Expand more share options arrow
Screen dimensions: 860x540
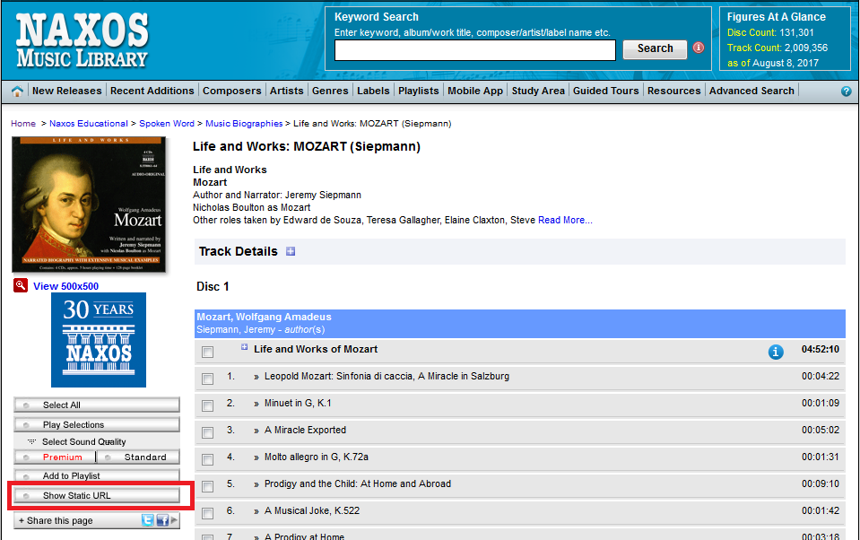174,519
